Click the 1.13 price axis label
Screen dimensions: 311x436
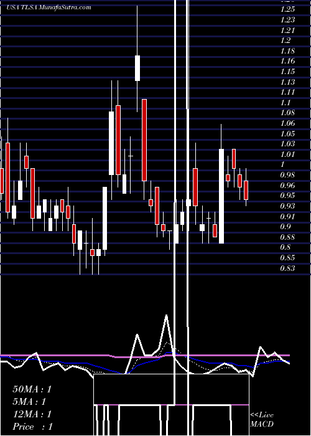pos(287,82)
